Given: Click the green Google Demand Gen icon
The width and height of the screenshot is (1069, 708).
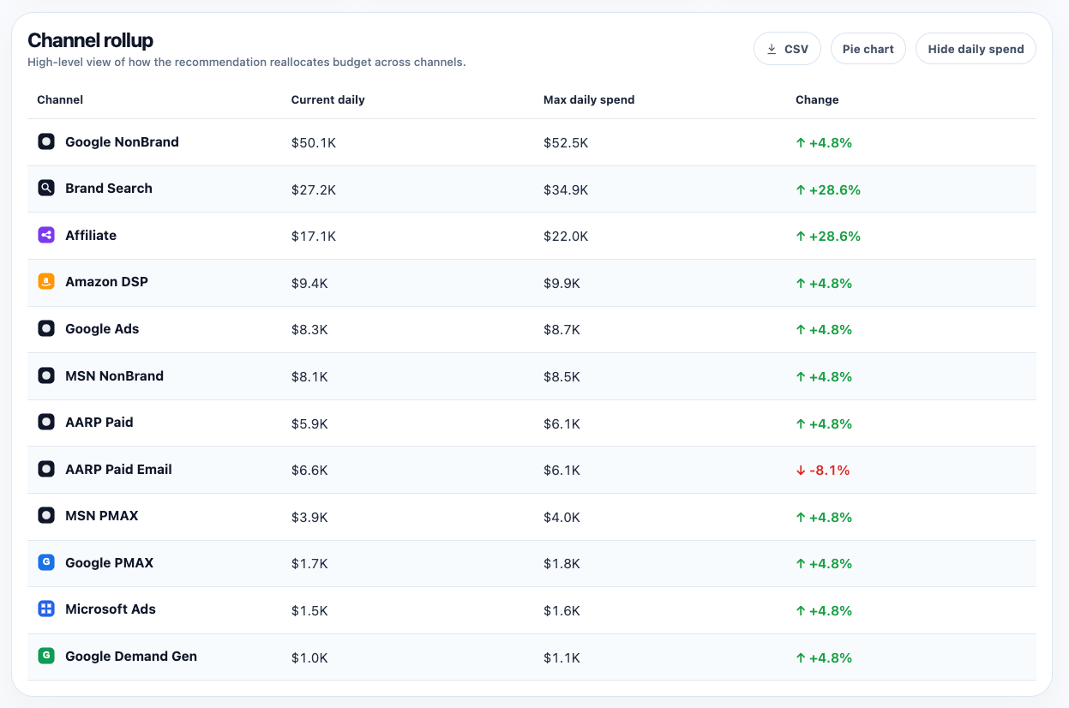Looking at the screenshot, I should click(46, 656).
